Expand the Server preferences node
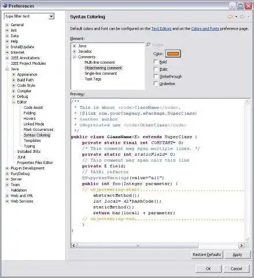 [7, 180]
